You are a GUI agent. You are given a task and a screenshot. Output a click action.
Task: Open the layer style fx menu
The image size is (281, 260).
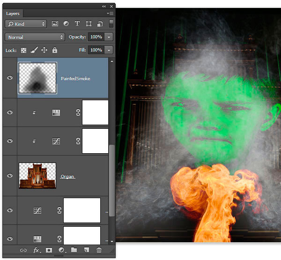click(37, 250)
